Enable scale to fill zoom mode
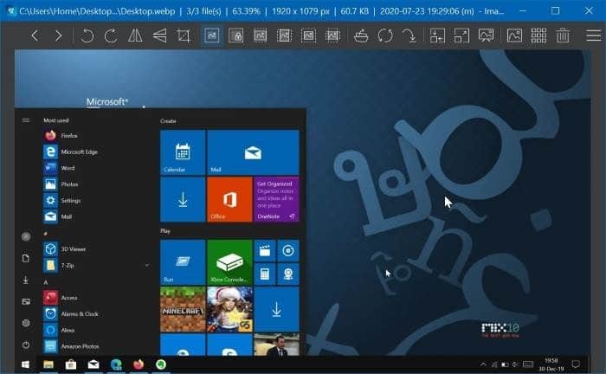 click(x=332, y=35)
